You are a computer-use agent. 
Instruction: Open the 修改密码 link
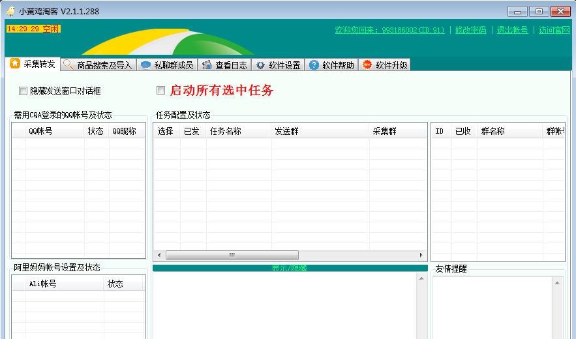[x=470, y=30]
